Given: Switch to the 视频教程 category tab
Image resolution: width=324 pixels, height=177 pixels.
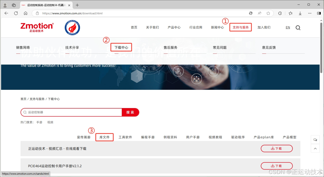Looking at the screenshot, I should pos(215,137).
